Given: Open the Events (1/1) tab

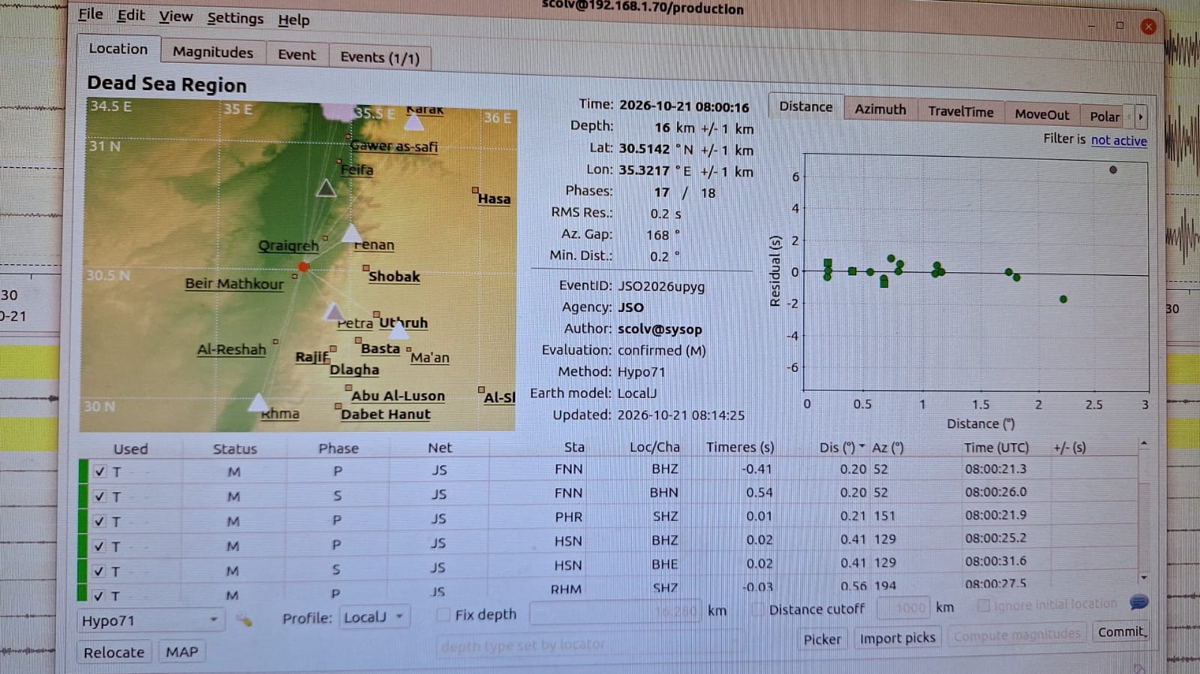Looking at the screenshot, I should 380,57.
